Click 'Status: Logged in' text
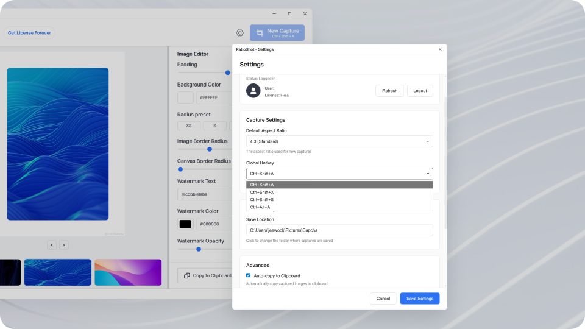This screenshot has height=329, width=585. [261, 79]
